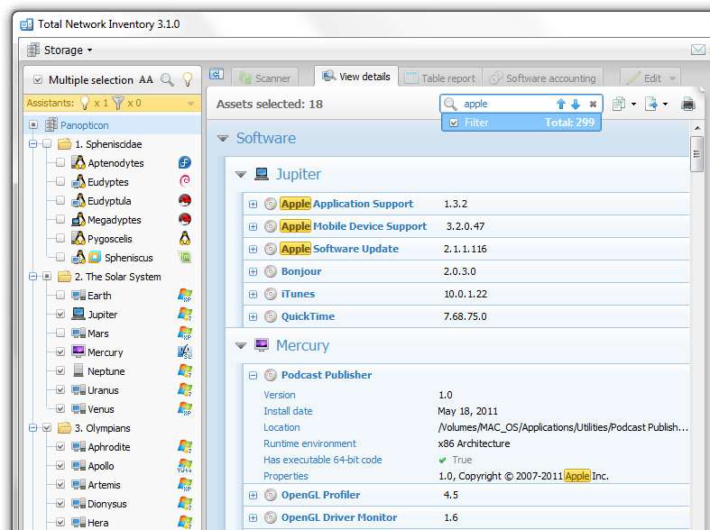Image resolution: width=710 pixels, height=530 pixels.
Task: Collapse Podcast Publisher details
Action: 253,375
